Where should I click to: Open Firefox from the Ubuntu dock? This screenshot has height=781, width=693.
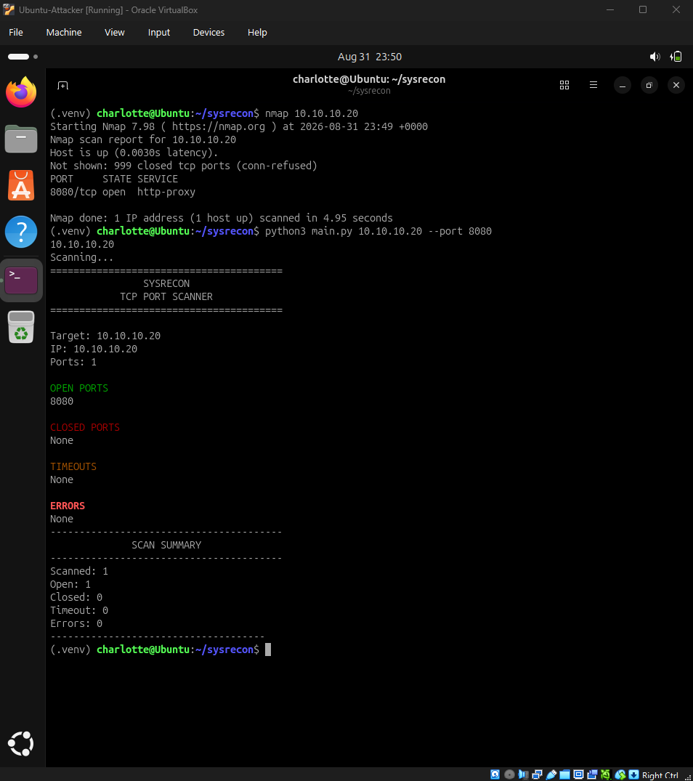[x=21, y=92]
